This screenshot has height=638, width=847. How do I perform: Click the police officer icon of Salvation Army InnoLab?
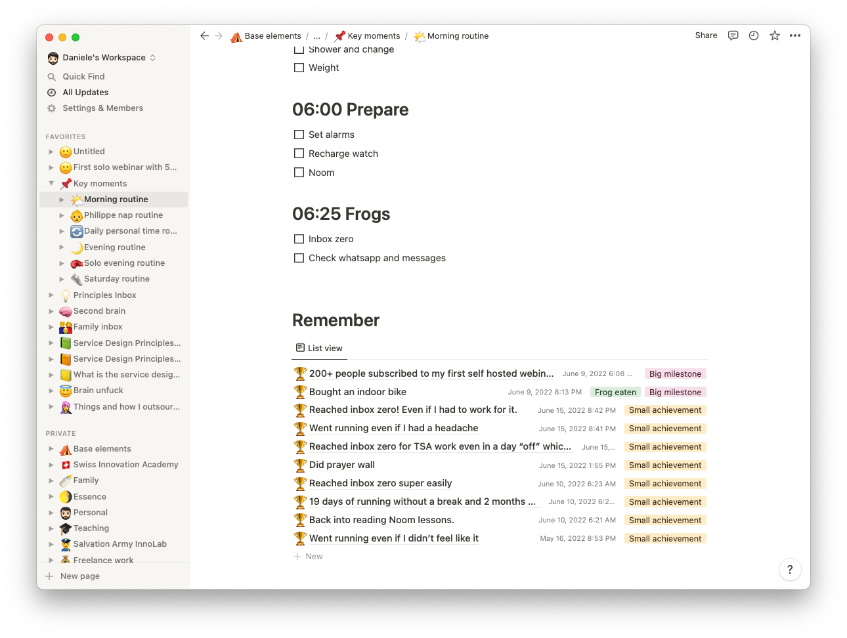[66, 544]
